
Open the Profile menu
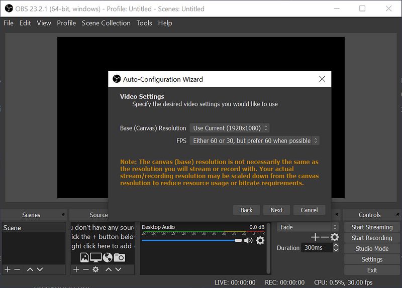(66, 23)
